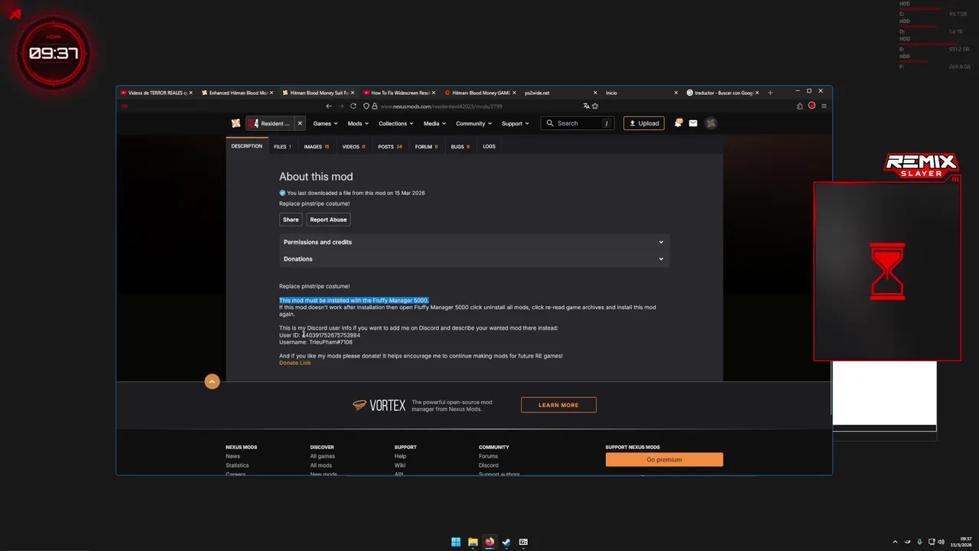979x551 pixels.
Task: Click the Vortex Learn More button
Action: (x=558, y=405)
